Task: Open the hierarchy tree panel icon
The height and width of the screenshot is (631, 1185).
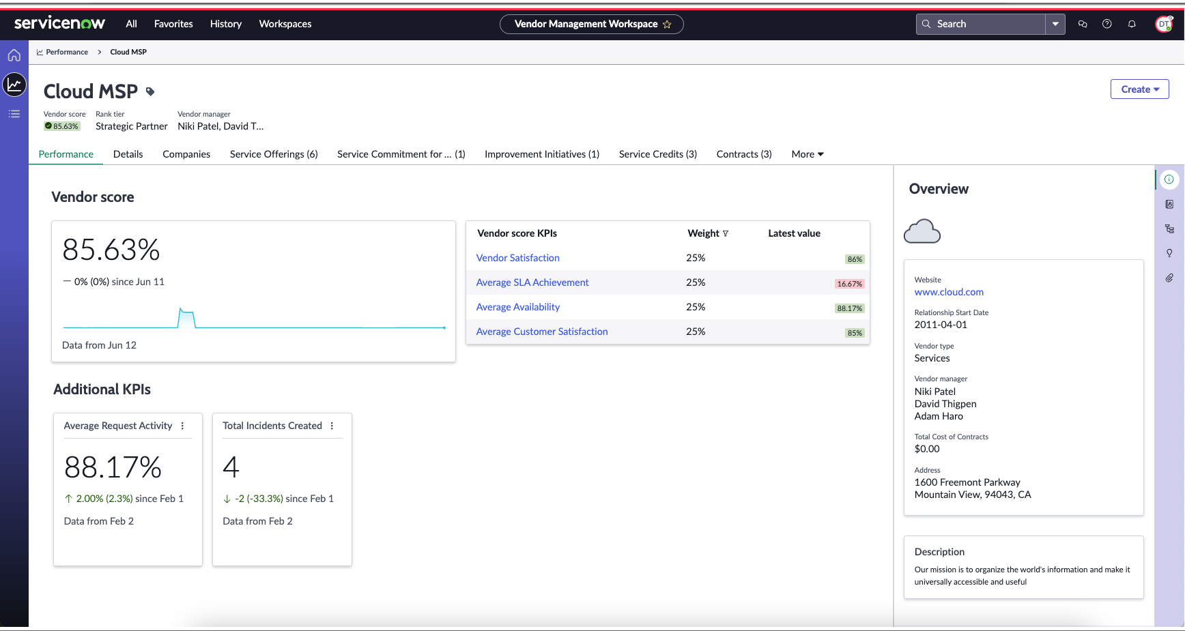Action: pos(1169,229)
